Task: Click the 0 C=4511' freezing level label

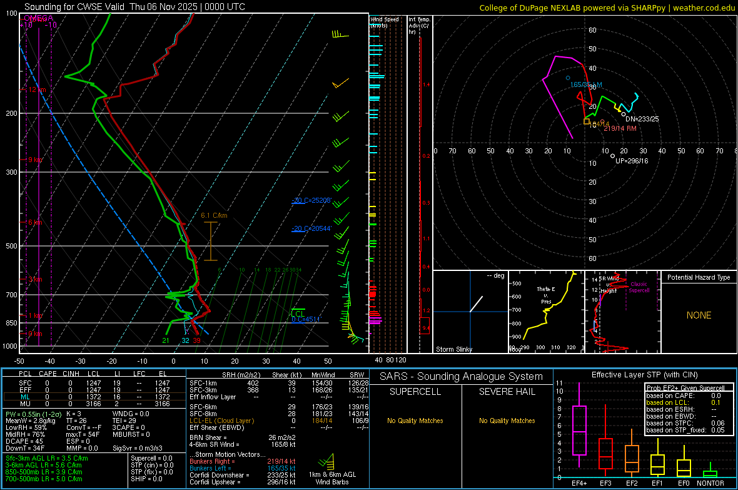Action: click(x=306, y=319)
